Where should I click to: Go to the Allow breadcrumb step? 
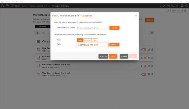click(x=55, y=16)
